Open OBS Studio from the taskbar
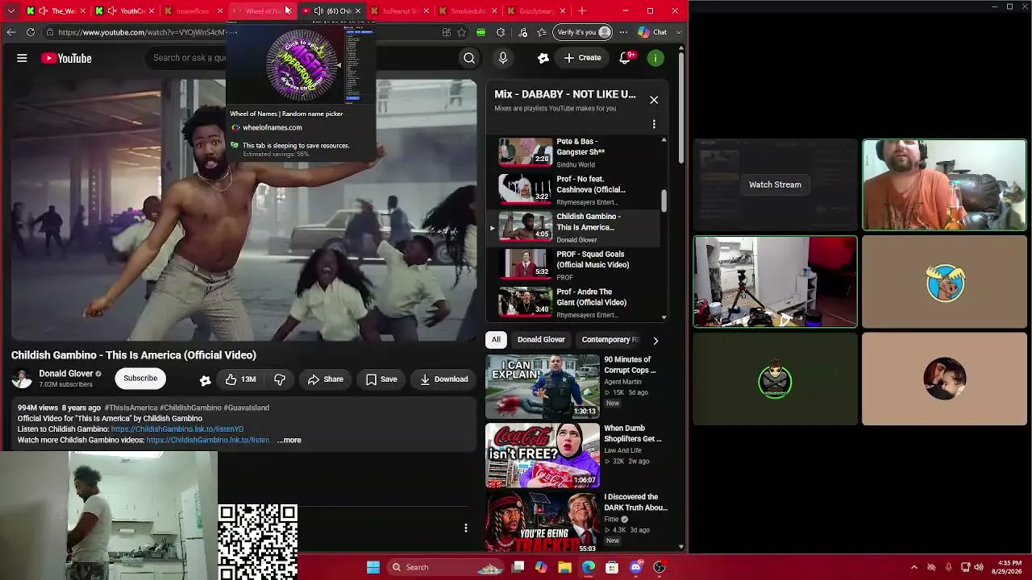Image resolution: width=1032 pixels, height=580 pixels. tap(660, 567)
